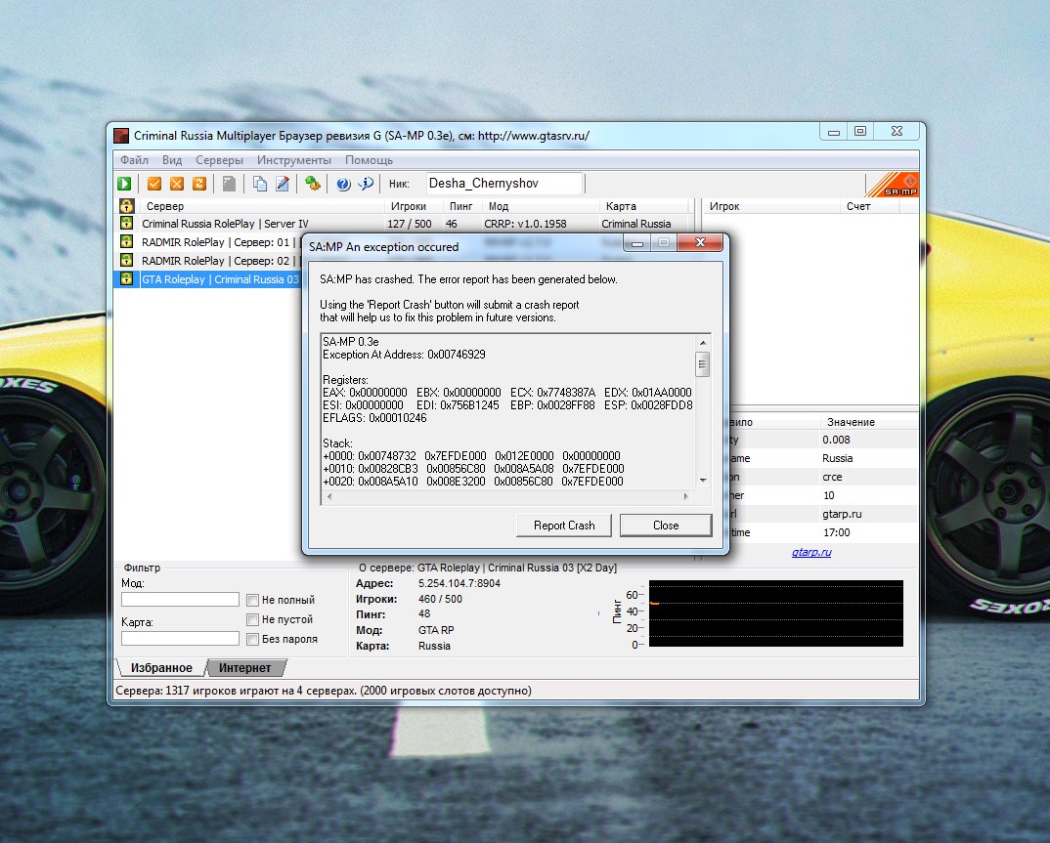1050x843 pixels.
Task: Click lock icon of GTA Roleplay row
Action: pyautogui.click(x=126, y=279)
